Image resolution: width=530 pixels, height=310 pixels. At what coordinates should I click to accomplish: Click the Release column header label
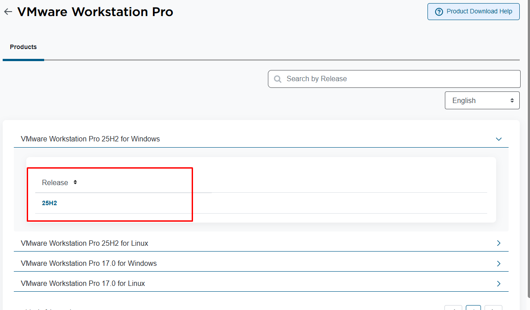(x=55, y=183)
